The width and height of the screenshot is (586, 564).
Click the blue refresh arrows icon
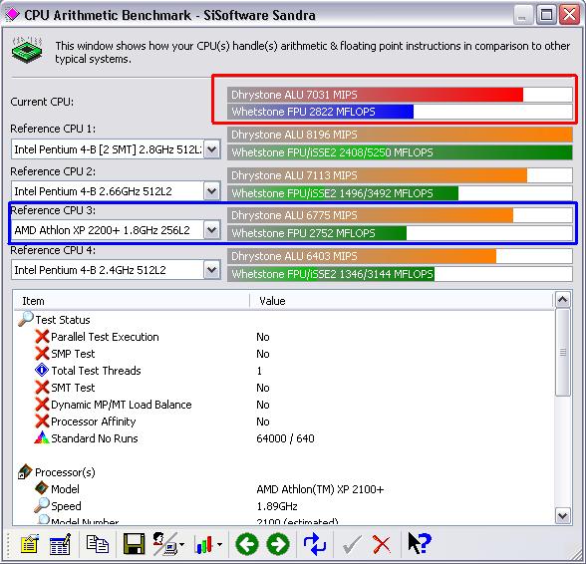coord(315,544)
